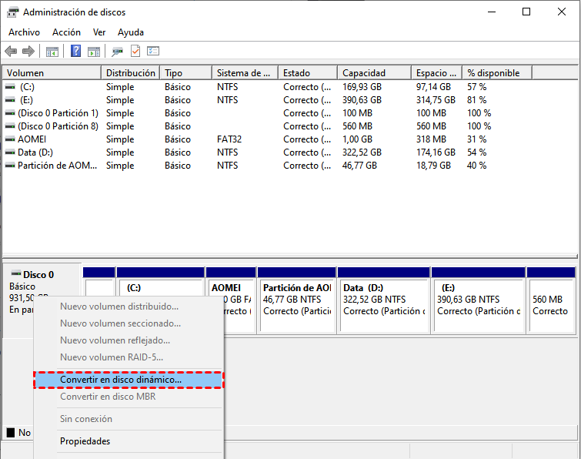Sort list by Capacidad column header
Image resolution: width=581 pixels, height=459 pixels.
tap(373, 73)
